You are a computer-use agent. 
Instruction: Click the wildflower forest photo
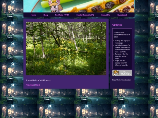(x=66, y=49)
